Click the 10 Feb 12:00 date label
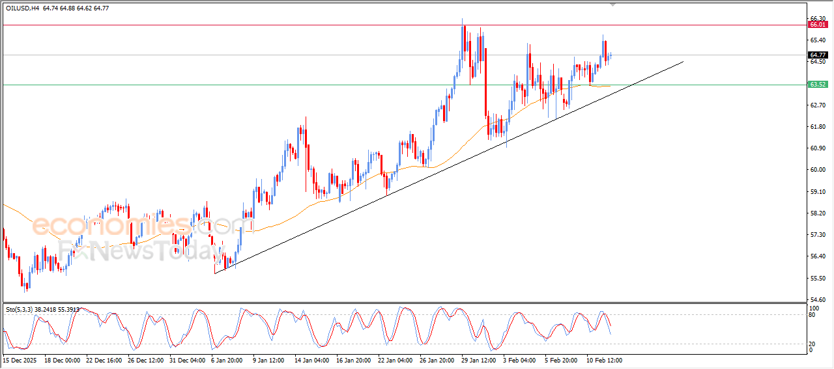The width and height of the screenshot is (834, 369). (605, 359)
